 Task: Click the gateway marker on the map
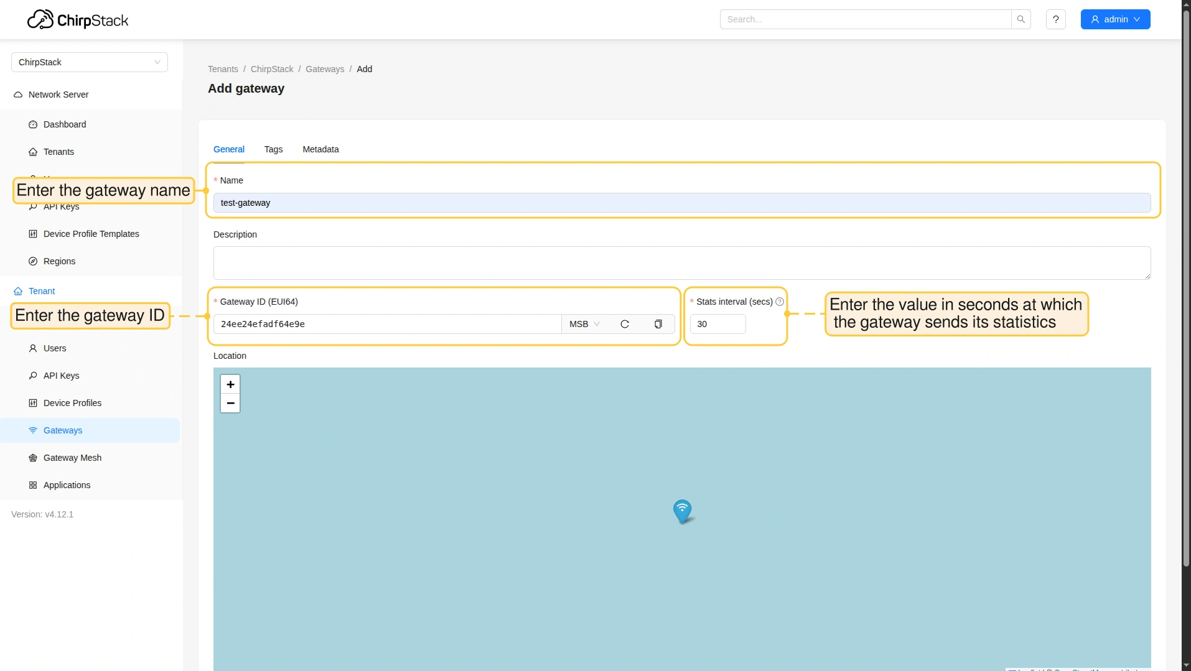point(682,511)
